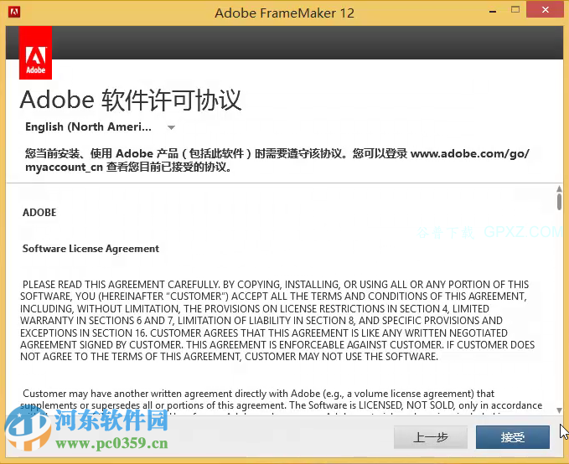569x464 pixels.
Task: Click the 'Customer may have another written agreement' paragraph
Action: click(282, 402)
